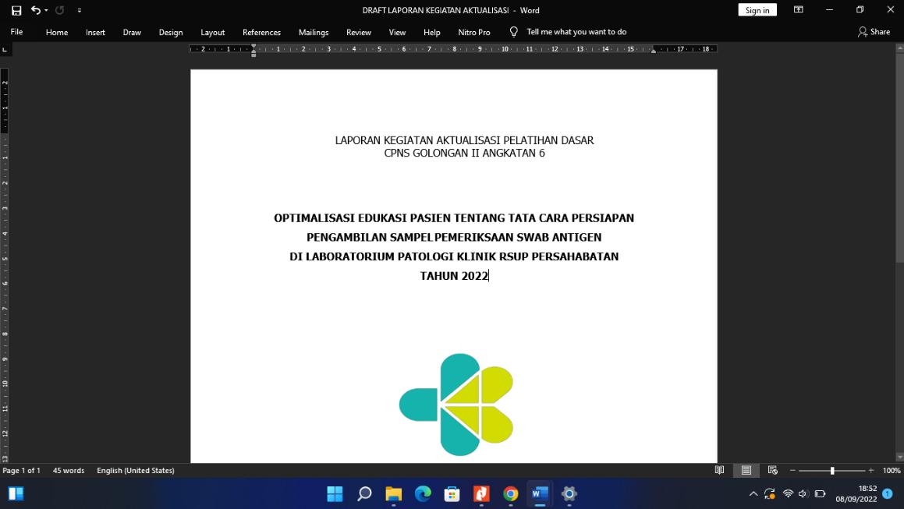Viewport: 904px width, 509px height.
Task: Click the vertical scrollbar thumb
Action: (x=900, y=158)
